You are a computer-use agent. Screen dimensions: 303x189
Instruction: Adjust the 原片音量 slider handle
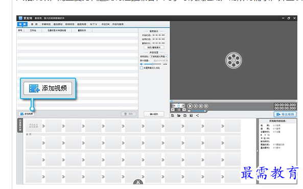tap(153, 64)
